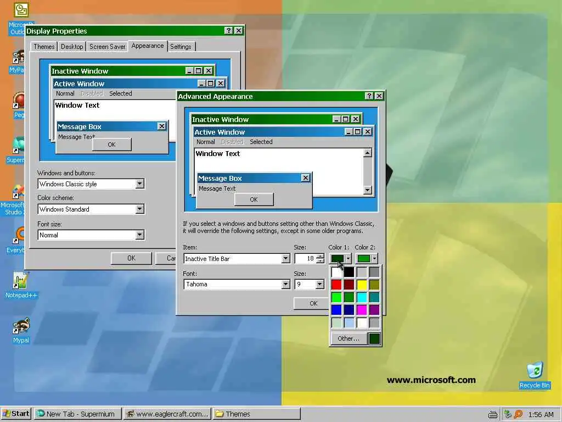Open the Settings tab in Display Properties
Viewport: 562px width, 422px height.
coord(181,47)
